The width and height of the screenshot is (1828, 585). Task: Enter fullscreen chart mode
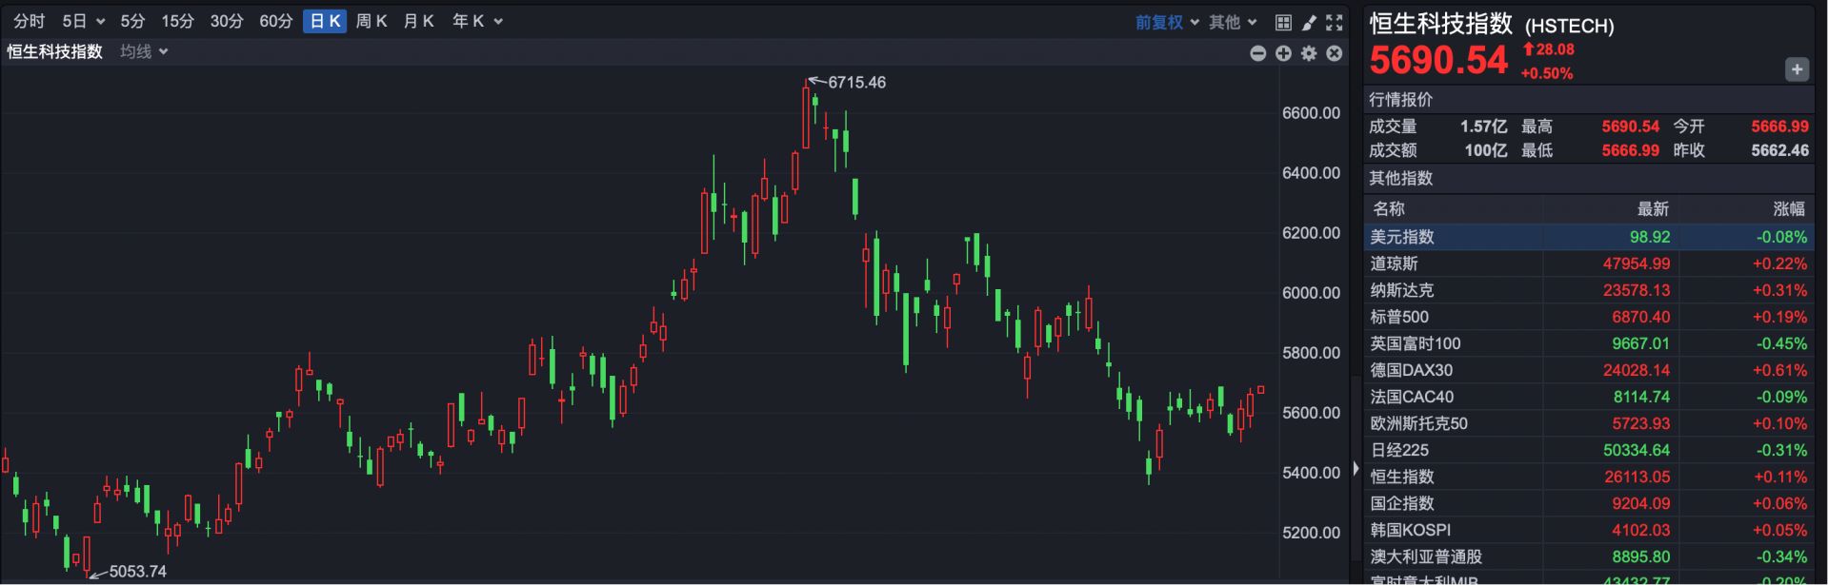click(x=1335, y=22)
